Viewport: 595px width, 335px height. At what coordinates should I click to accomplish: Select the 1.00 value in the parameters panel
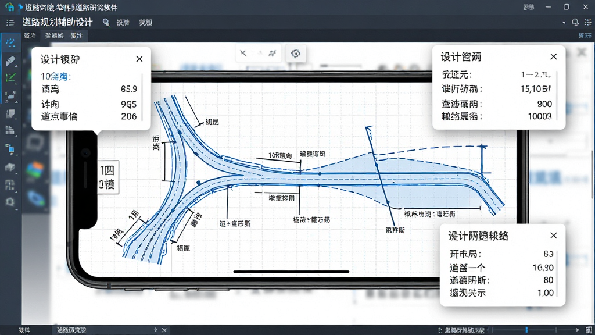coord(545,293)
